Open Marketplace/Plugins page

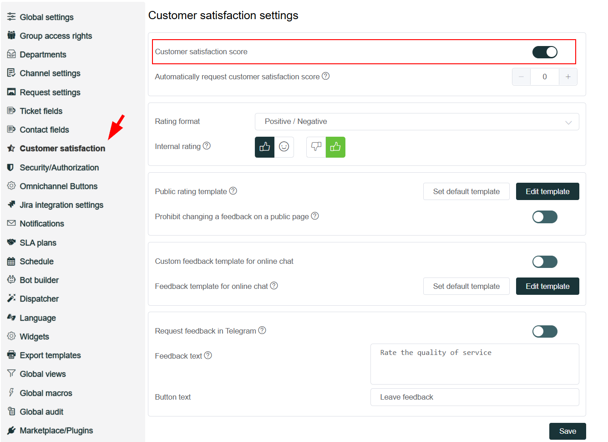[x=56, y=430]
